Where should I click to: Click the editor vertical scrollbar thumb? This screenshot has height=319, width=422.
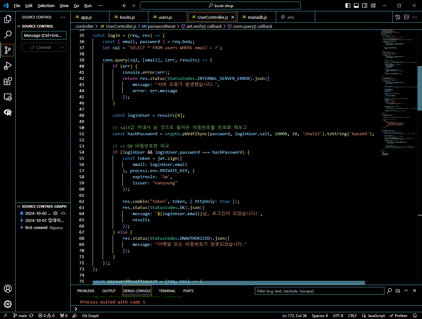(420, 88)
